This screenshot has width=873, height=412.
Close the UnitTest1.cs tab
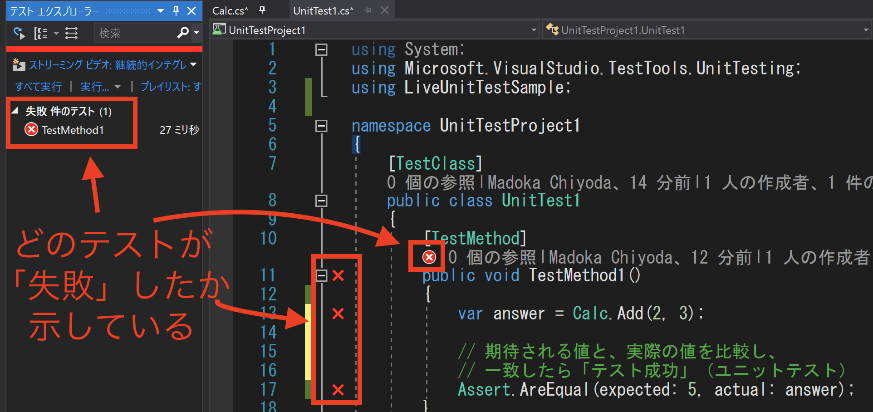(385, 10)
